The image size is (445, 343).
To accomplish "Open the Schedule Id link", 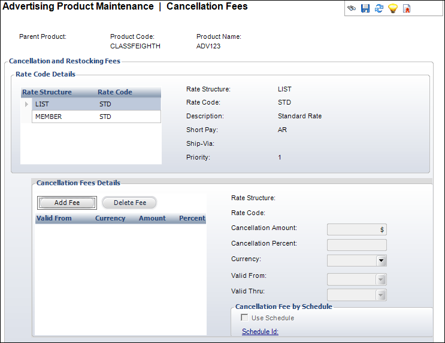I will (x=260, y=332).
